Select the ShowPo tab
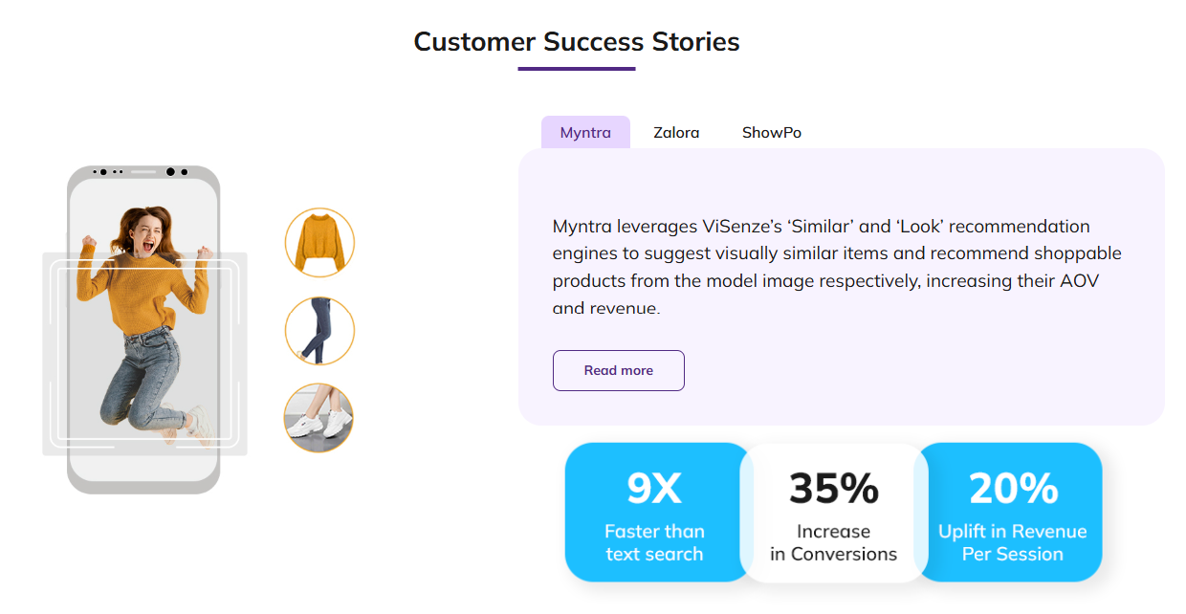 pos(772,132)
